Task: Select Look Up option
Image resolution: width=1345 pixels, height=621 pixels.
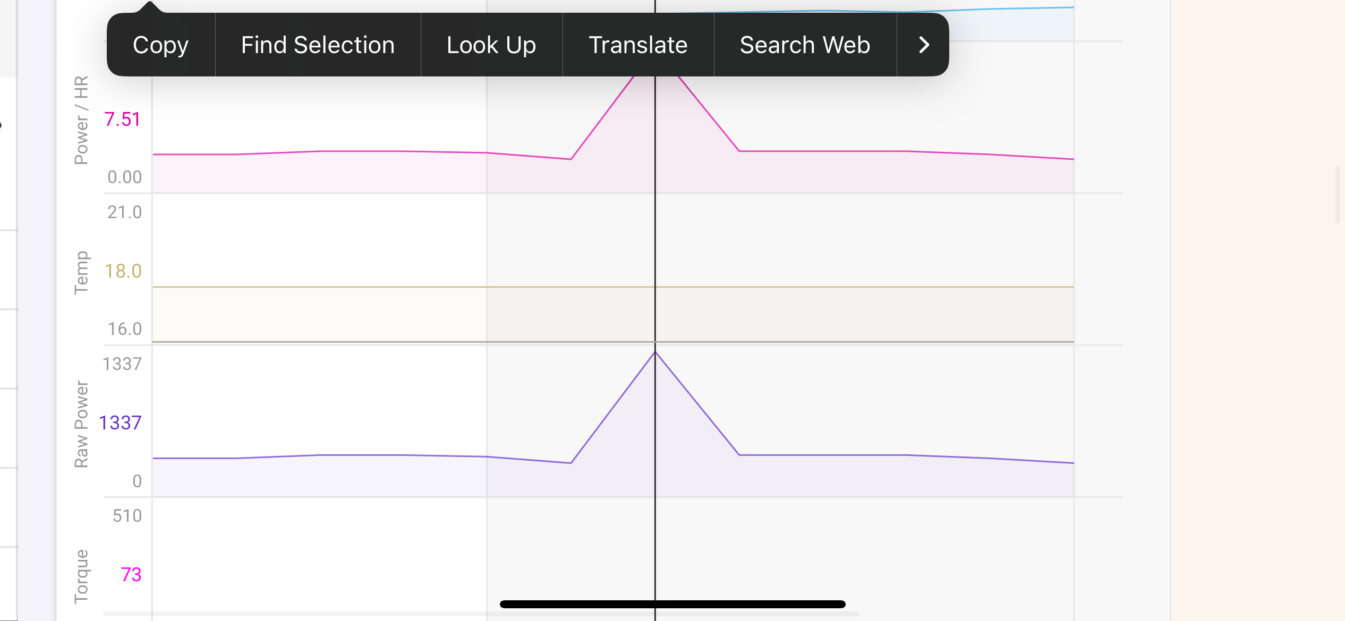Action: point(491,45)
